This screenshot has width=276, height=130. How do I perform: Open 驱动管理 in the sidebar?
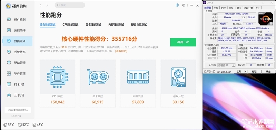(x=18, y=63)
